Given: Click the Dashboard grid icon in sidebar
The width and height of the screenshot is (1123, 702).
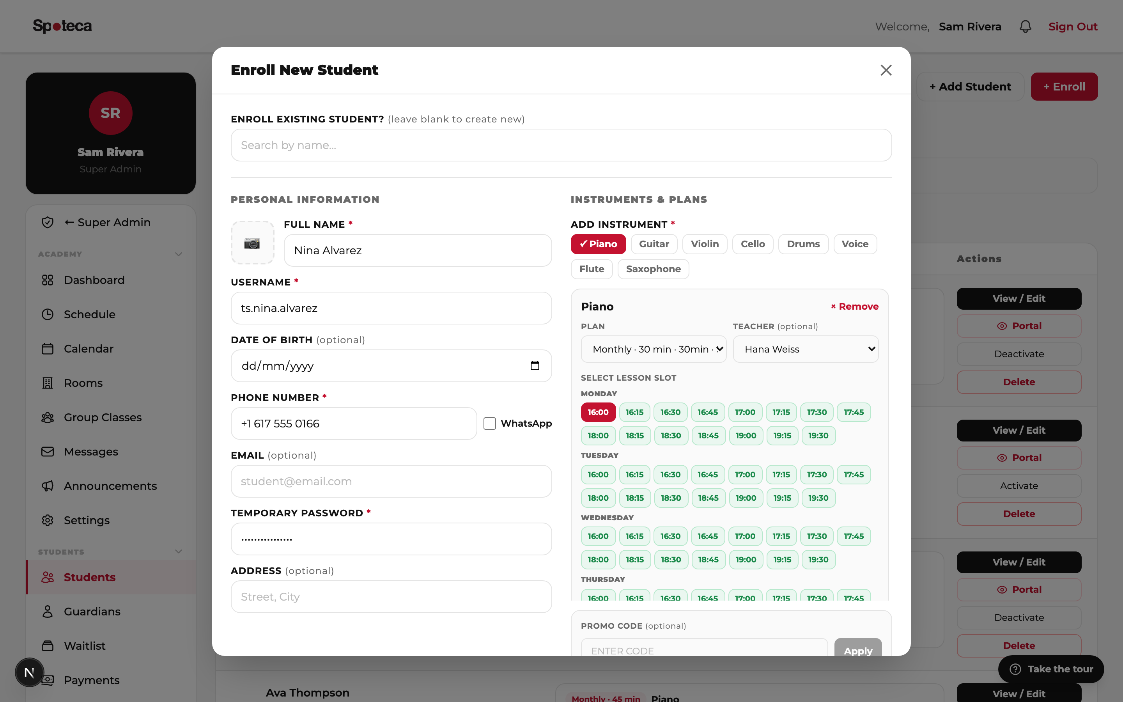Looking at the screenshot, I should pyautogui.click(x=47, y=280).
